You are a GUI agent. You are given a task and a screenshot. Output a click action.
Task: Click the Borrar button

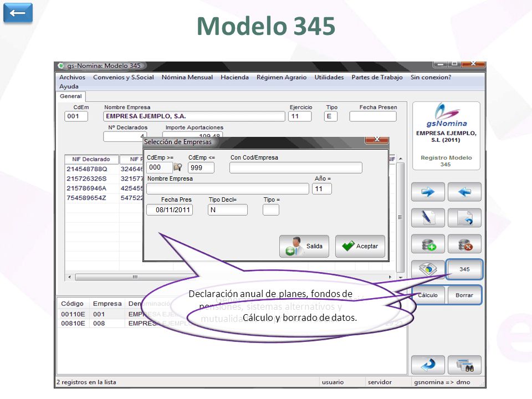pyautogui.click(x=464, y=295)
